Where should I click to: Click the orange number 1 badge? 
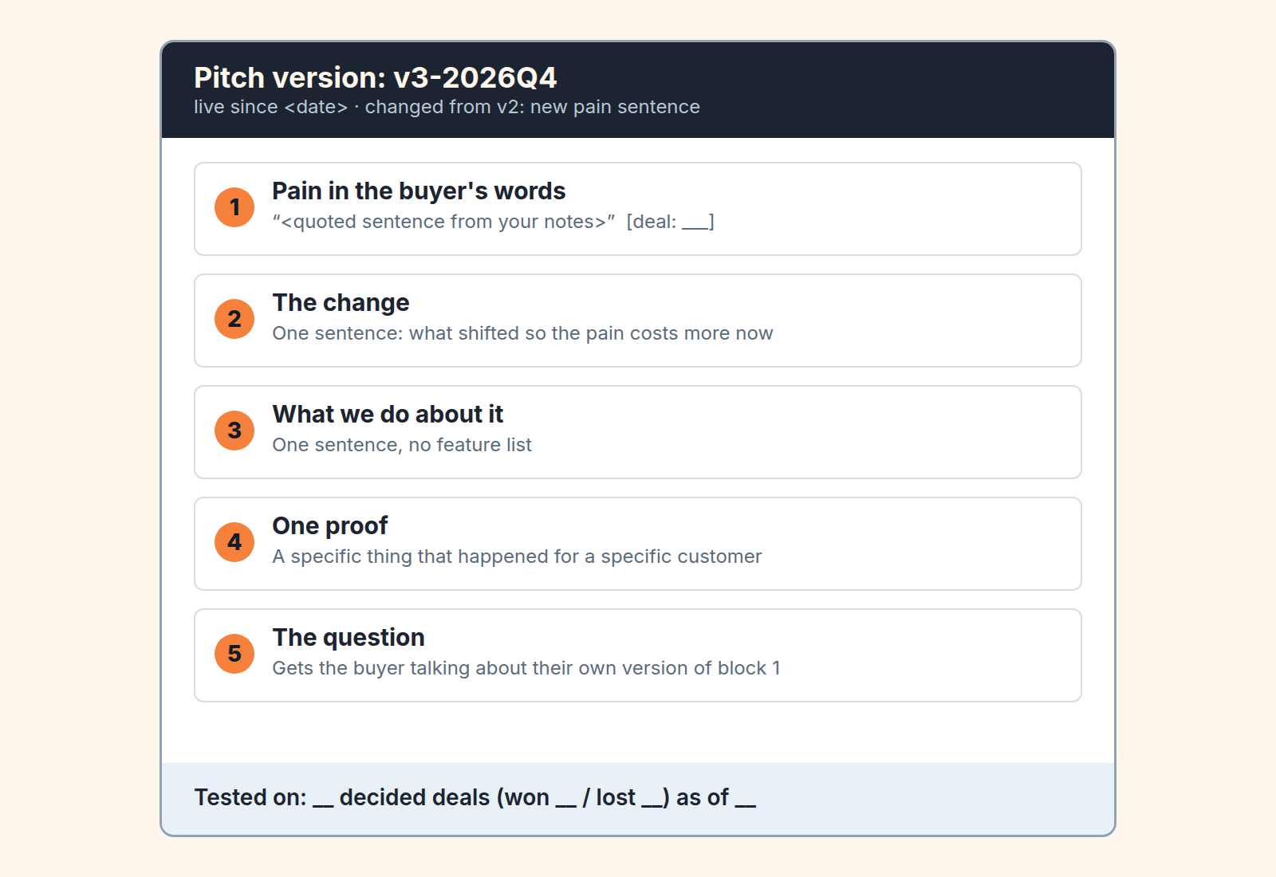pyautogui.click(x=234, y=207)
